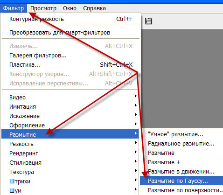223x195 pixels.
Task: Click the panel list icon in options bar
Action: pos(148,21)
